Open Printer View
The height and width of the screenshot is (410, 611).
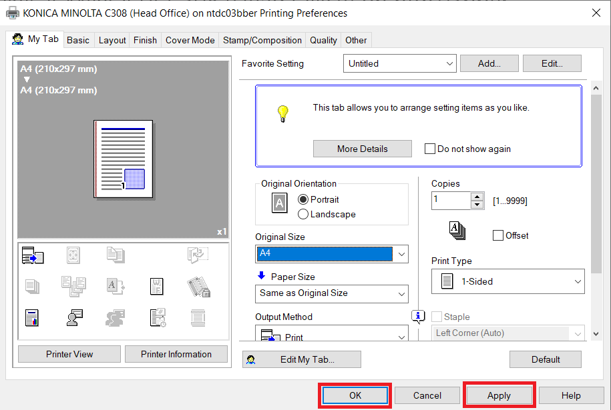[69, 354]
